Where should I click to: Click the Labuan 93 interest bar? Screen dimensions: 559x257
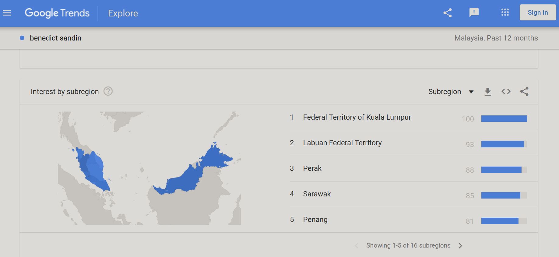pyautogui.click(x=504, y=144)
